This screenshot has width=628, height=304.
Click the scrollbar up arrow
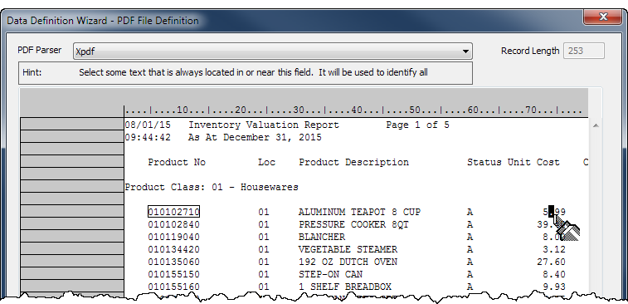(x=595, y=126)
